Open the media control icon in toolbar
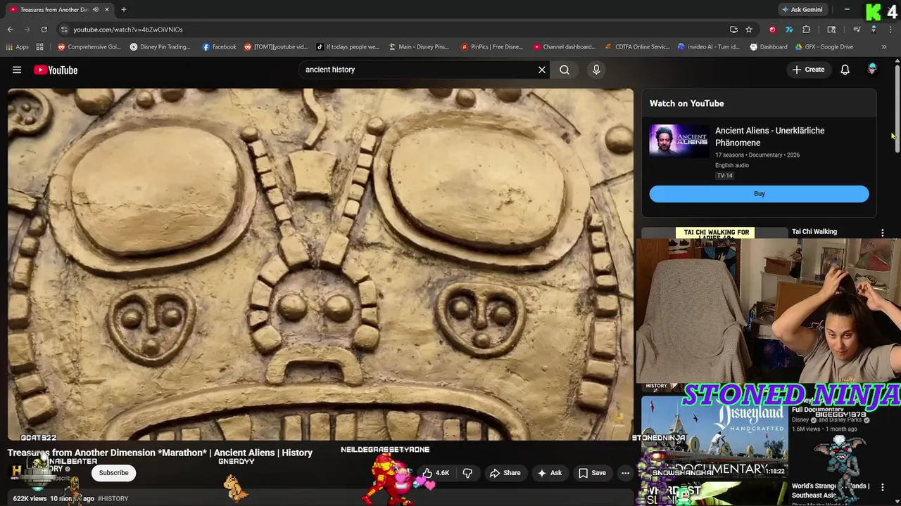Viewport: 901px width, 506px height. [x=857, y=30]
